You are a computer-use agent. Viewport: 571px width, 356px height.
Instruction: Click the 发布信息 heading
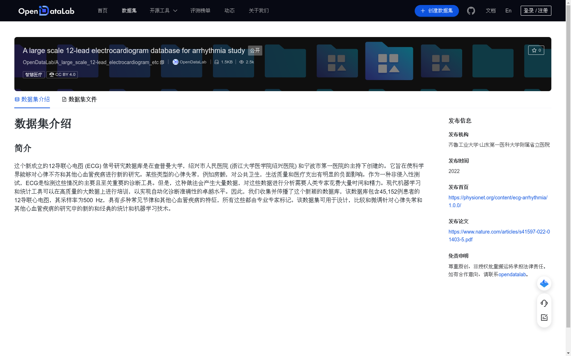point(460,121)
